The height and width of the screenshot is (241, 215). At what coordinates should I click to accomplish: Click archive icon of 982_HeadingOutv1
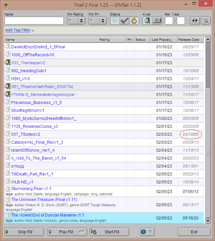pos(7,71)
